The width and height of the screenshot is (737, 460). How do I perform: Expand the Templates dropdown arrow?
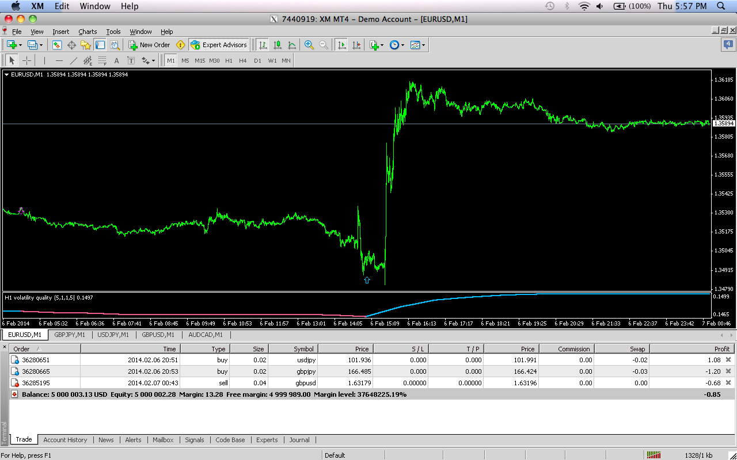(x=423, y=45)
